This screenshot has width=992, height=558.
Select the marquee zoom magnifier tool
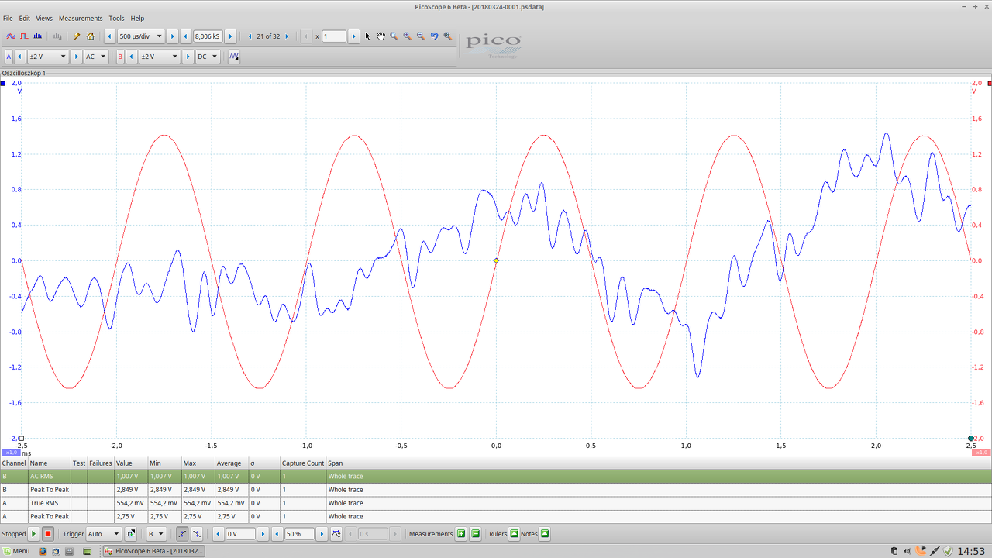(x=394, y=36)
